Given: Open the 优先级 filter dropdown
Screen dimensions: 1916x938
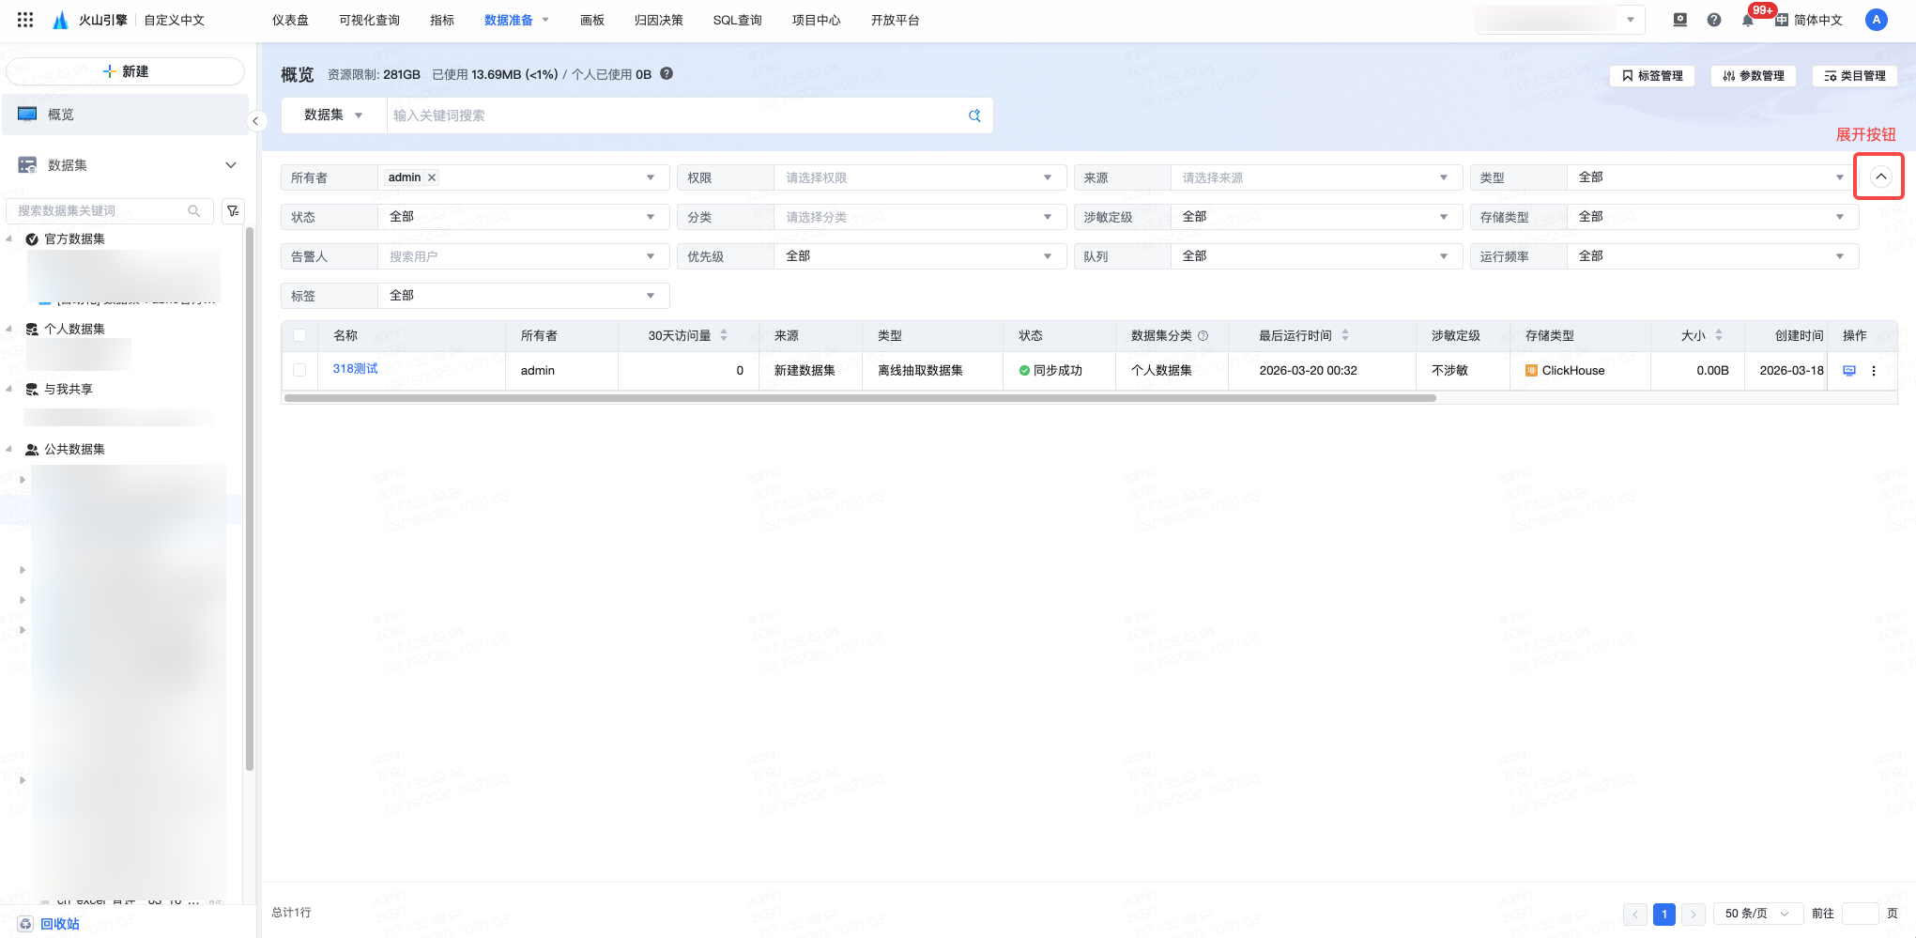Looking at the screenshot, I should tap(919, 256).
